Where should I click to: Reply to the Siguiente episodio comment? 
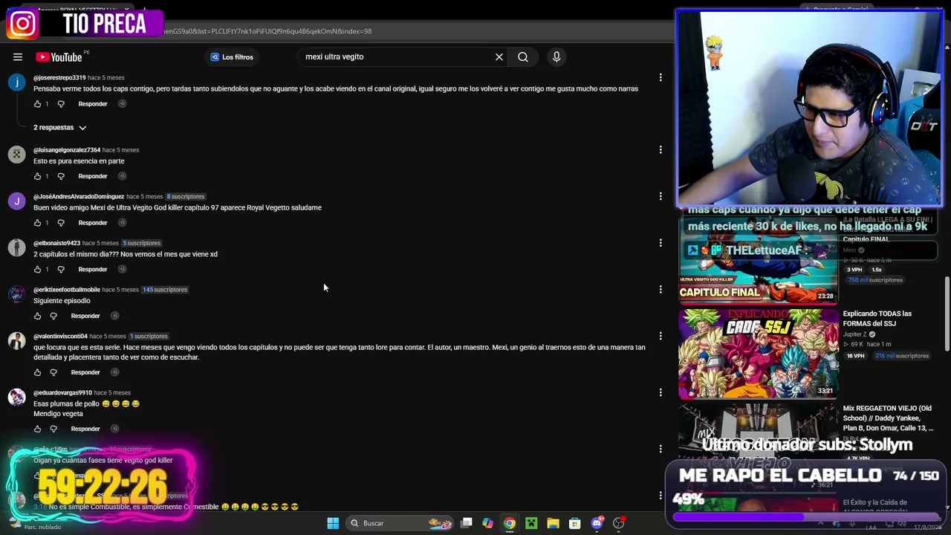pos(85,316)
